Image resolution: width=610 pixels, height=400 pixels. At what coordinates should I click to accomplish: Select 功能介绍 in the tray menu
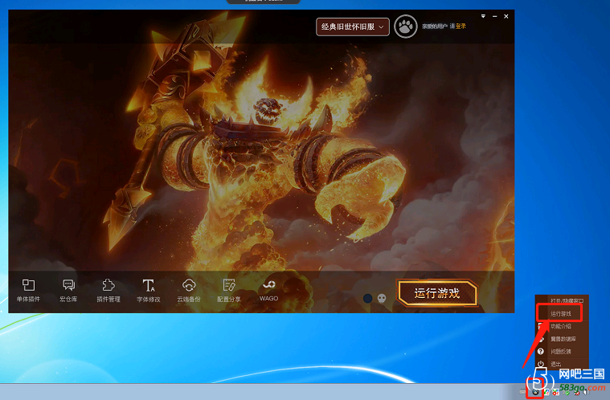(x=560, y=326)
